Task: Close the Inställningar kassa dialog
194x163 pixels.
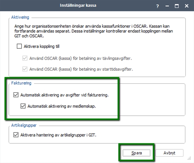Action: 187,6
